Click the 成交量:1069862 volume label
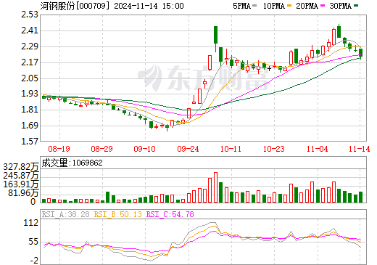The image size is (377, 265). (72, 163)
